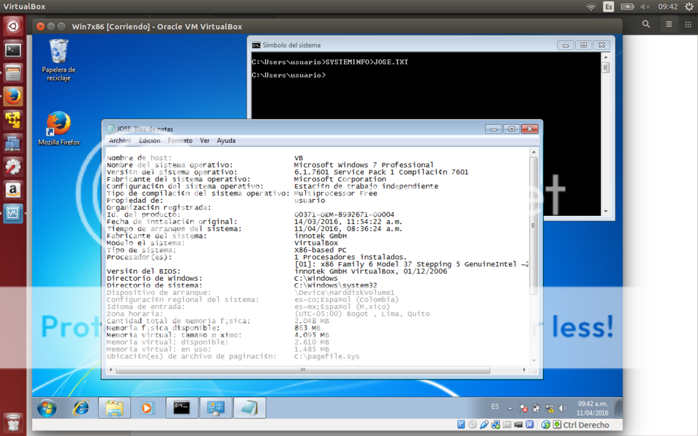
Task: Click the VirtualBox optical disc status icon
Action: click(473, 425)
